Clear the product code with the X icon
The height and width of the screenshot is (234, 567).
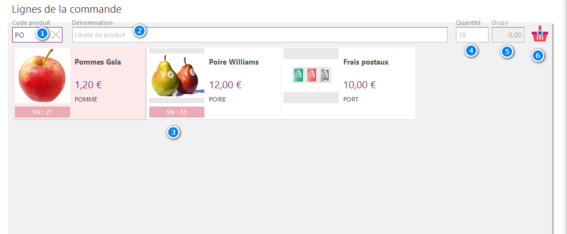56,35
